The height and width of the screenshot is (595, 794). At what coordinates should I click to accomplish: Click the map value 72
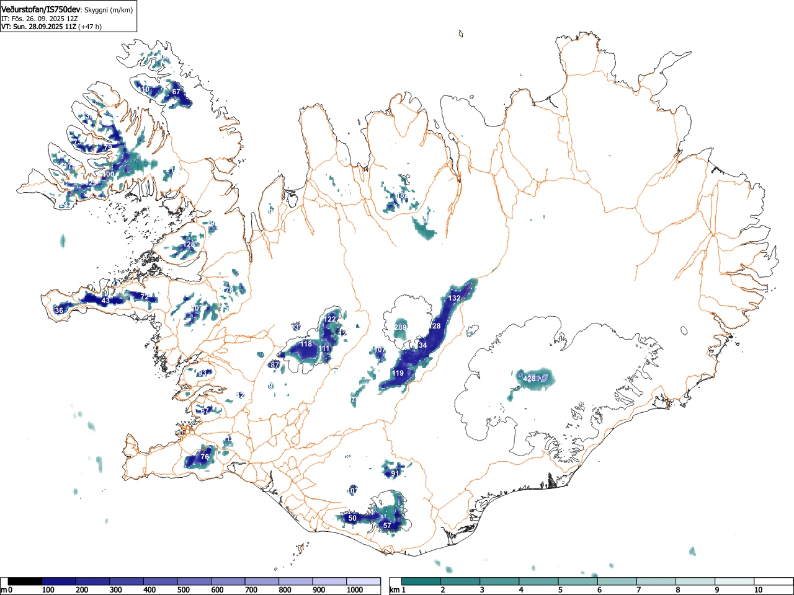(145, 297)
